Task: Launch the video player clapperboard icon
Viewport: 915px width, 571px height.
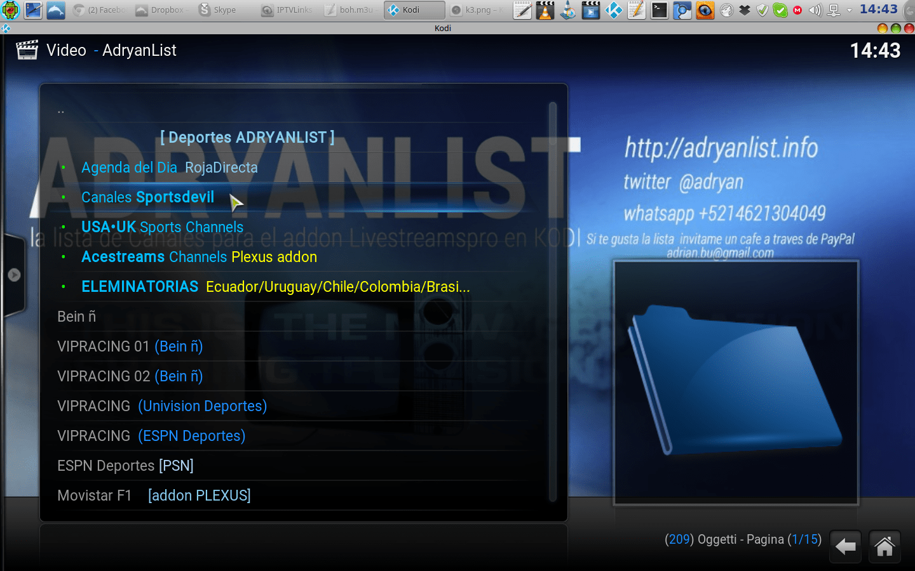Action: tap(591, 10)
